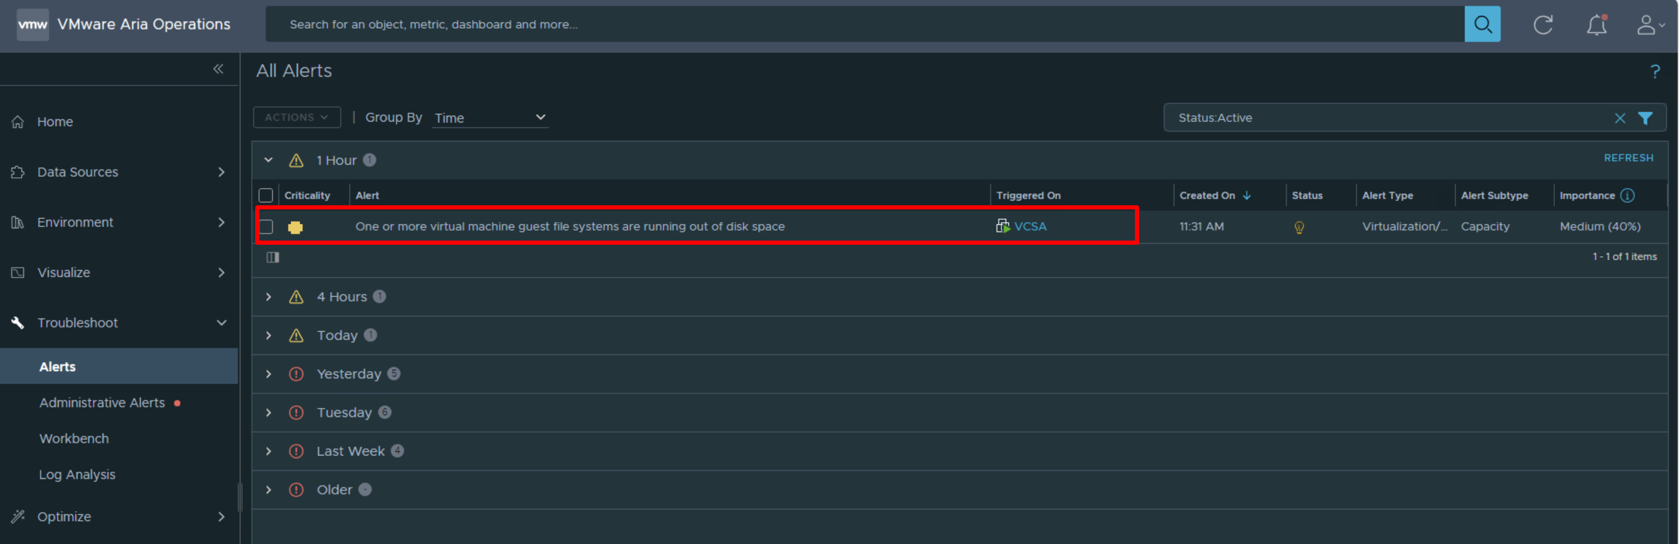Click the 1 Hour warning triangle icon

[x=296, y=160]
